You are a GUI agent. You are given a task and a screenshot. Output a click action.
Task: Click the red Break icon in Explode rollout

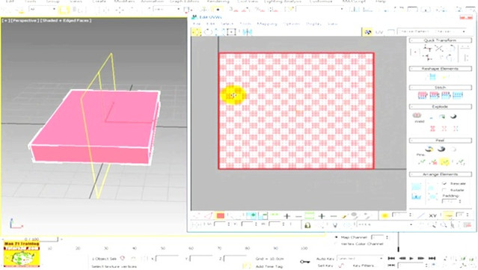pos(432,129)
